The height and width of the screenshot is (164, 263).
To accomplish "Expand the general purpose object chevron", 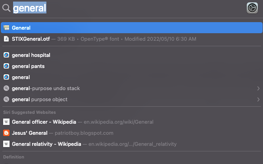I will click(258, 100).
